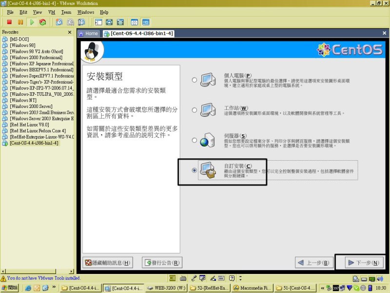Viewport: 390px width, 293px height.
Task: Take a snapshot using the snapshot icon
Action: coord(59,22)
